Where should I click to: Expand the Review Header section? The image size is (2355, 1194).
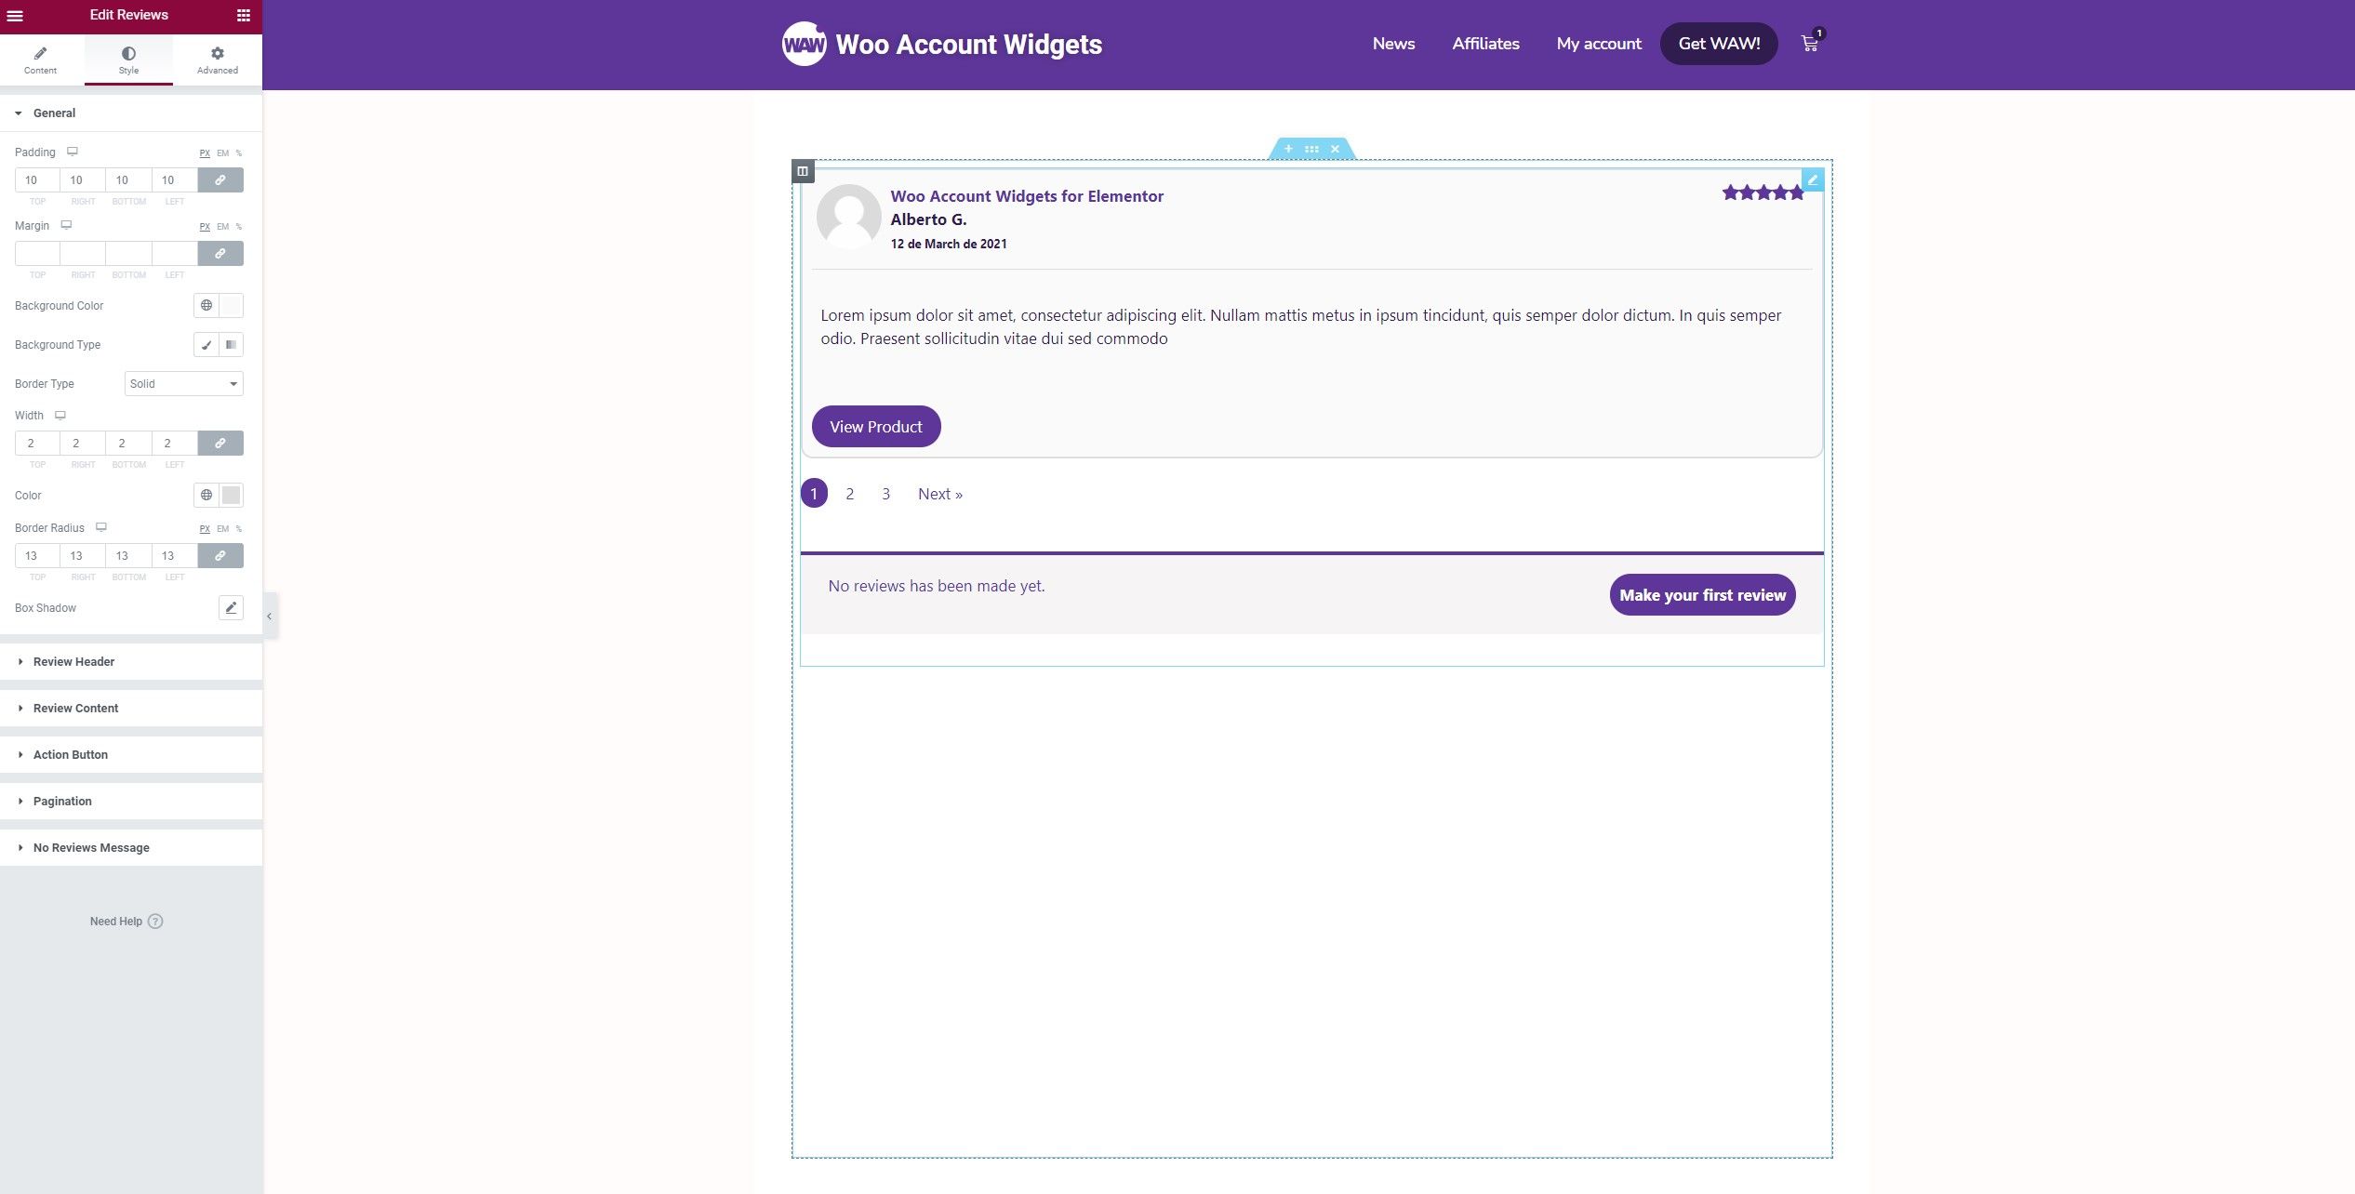coord(130,662)
